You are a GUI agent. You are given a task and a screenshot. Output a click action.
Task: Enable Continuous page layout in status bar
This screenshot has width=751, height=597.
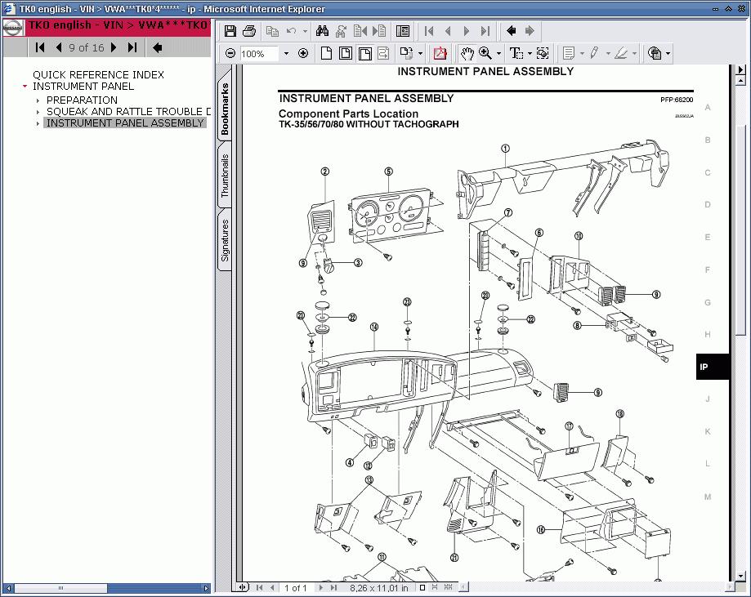435,587
